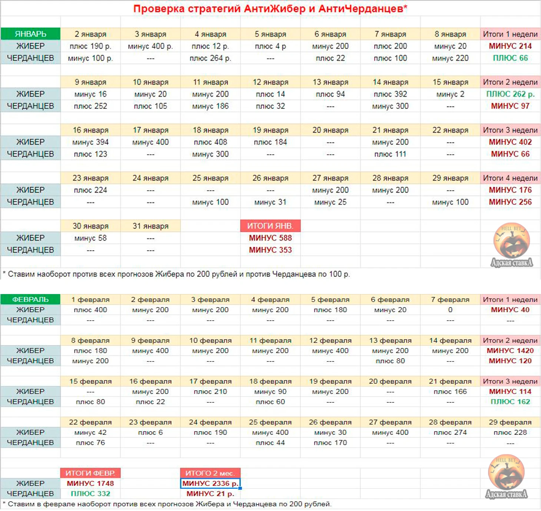The image size is (541, 511).
Task: Select the "минус 31" cell
Action: point(270,202)
